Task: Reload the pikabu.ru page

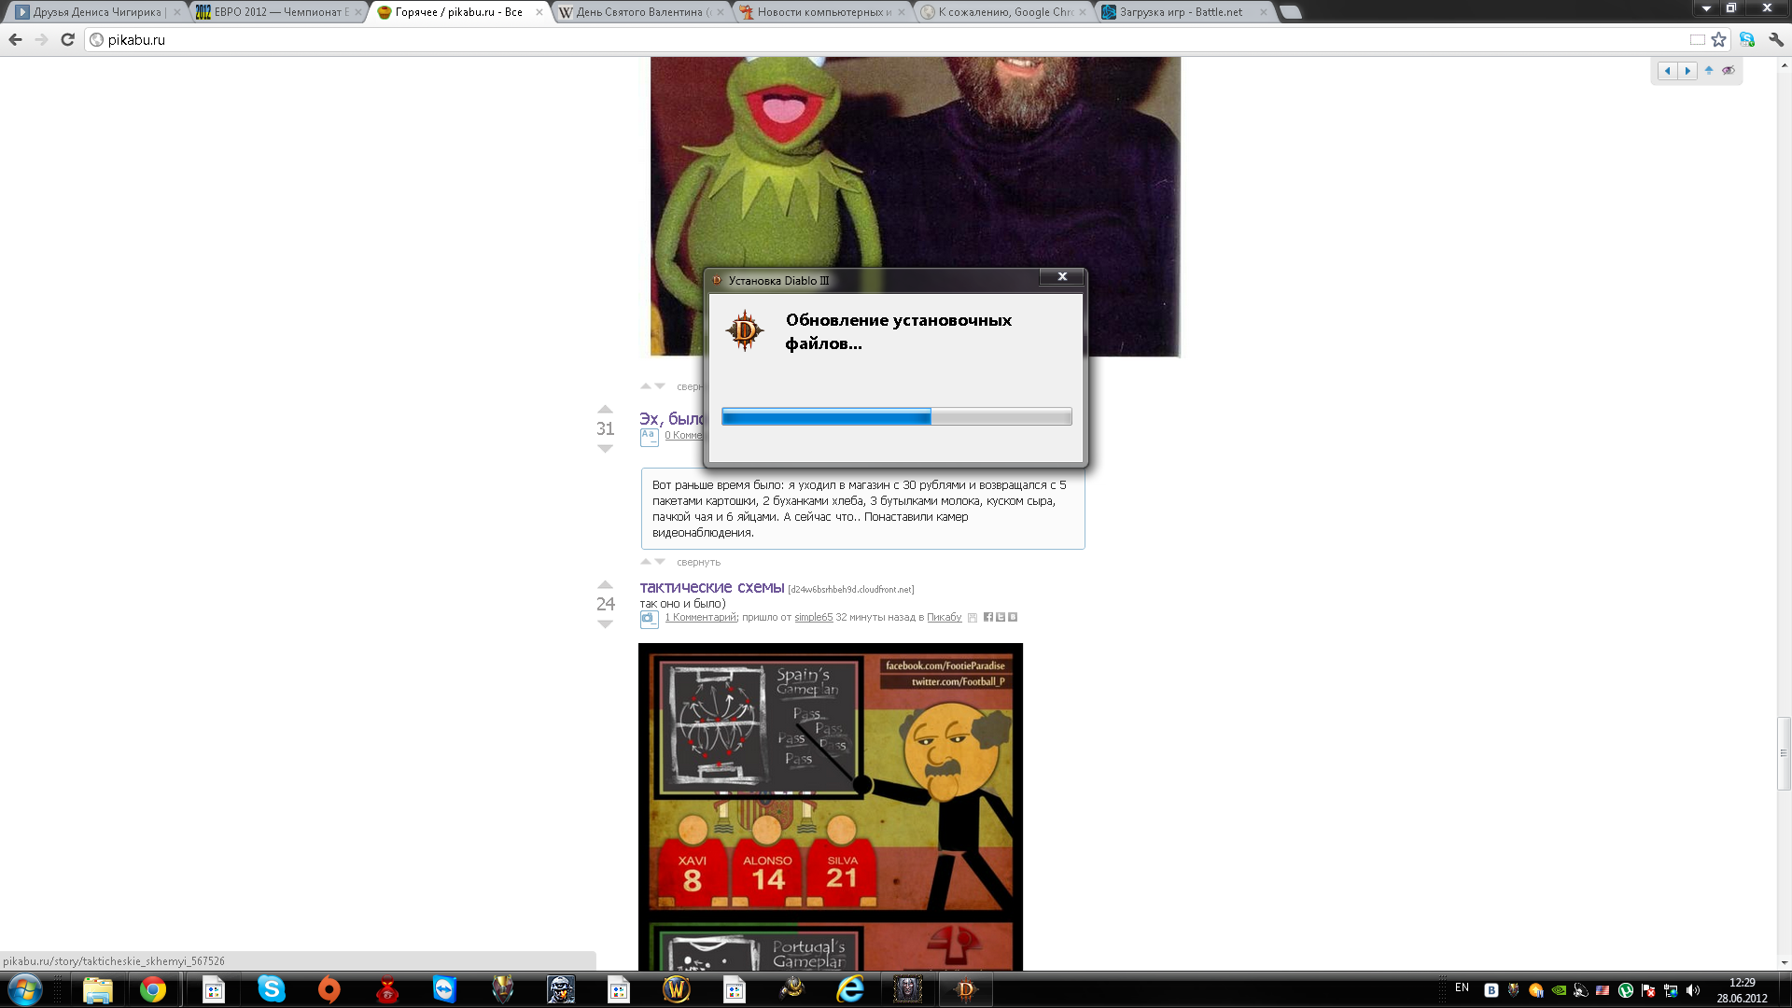Action: point(67,39)
